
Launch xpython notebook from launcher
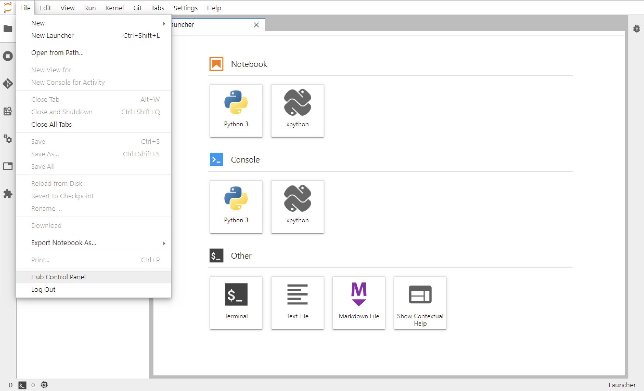click(x=297, y=110)
